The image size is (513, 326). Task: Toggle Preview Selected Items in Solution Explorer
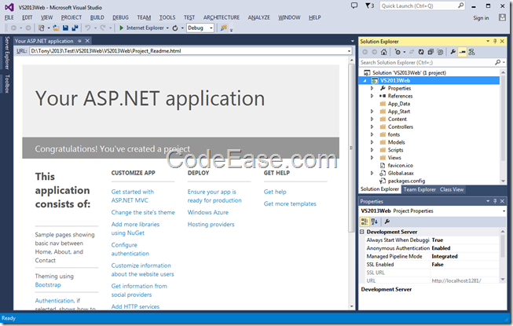tap(463, 52)
